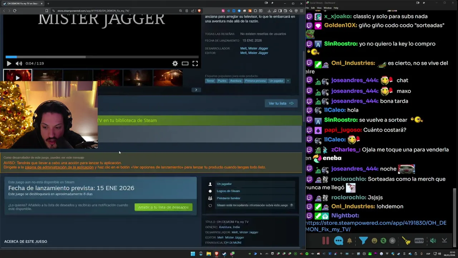458x258 pixels.
Task: Open View menu in Social Stream
Action: pos(319,8)
